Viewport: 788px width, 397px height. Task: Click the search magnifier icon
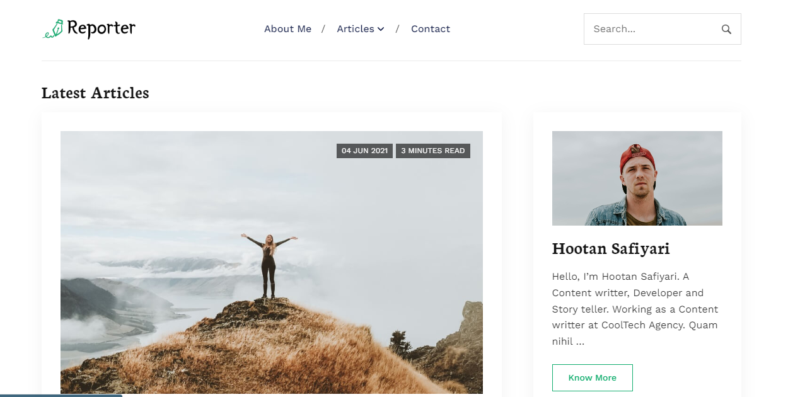(x=726, y=29)
